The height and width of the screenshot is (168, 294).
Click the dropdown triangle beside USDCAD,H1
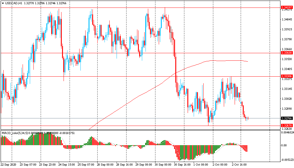click(x=3, y=3)
